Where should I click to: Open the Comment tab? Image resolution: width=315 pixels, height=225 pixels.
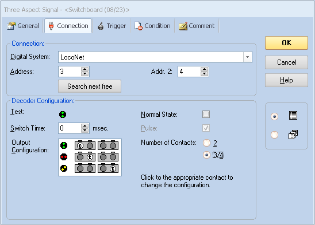coord(197,26)
